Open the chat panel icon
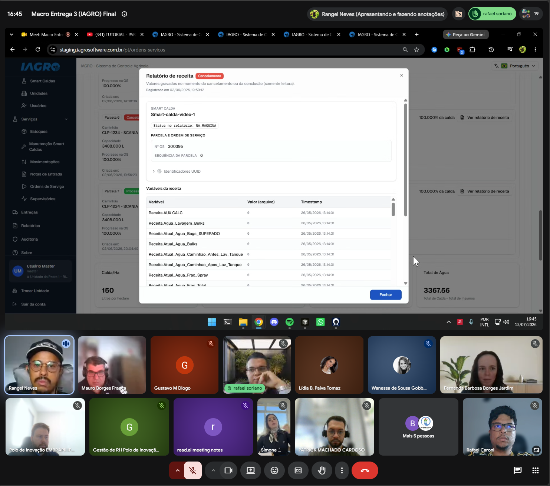The width and height of the screenshot is (550, 486). [x=517, y=470]
